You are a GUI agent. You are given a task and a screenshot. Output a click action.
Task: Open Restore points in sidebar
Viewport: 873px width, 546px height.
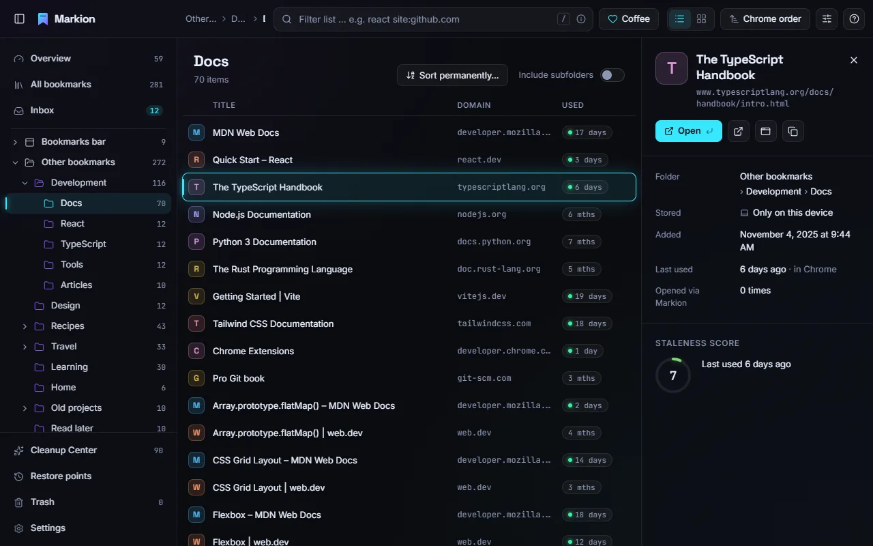(89, 476)
